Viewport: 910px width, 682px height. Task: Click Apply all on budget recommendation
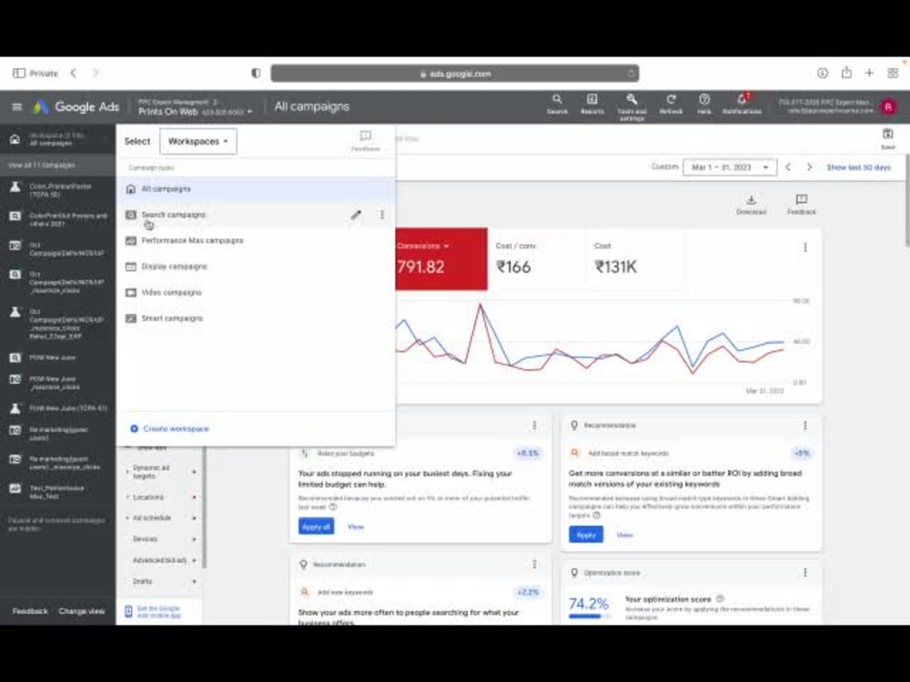pos(317,527)
